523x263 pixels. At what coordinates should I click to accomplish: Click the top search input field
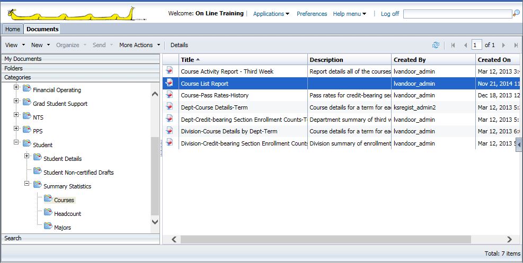pos(458,14)
